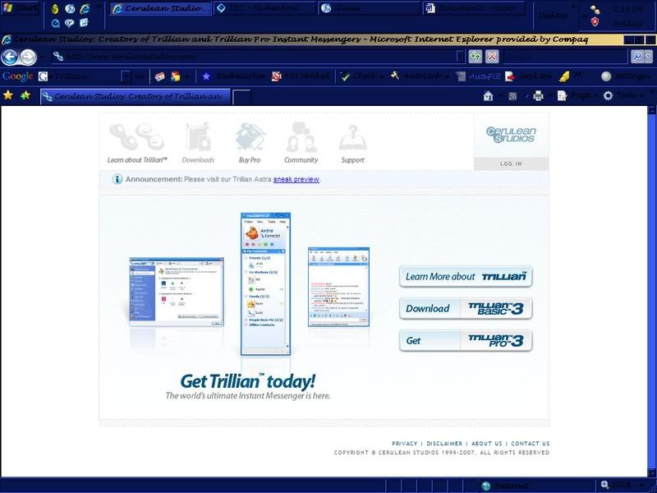Open the DISCLAIMER footer link

coord(444,443)
